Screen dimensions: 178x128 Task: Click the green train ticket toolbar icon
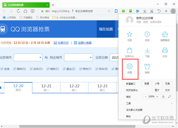pos(131,11)
